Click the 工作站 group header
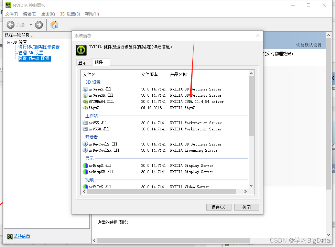The width and height of the screenshot is (335, 247). coord(91,116)
